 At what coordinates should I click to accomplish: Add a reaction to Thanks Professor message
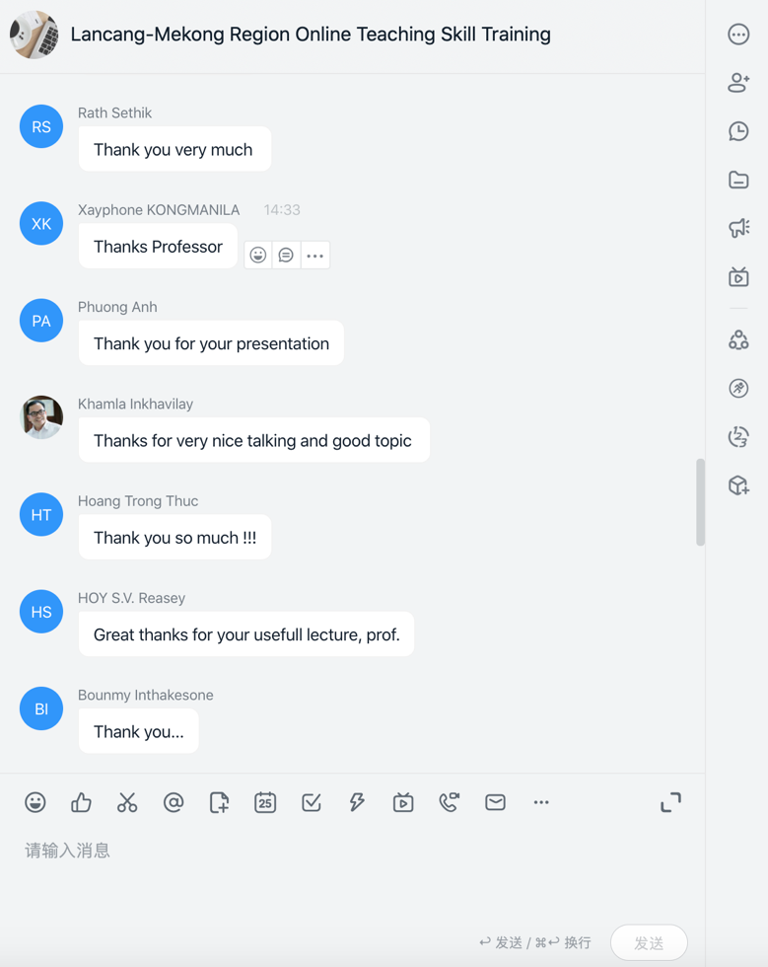coord(258,255)
